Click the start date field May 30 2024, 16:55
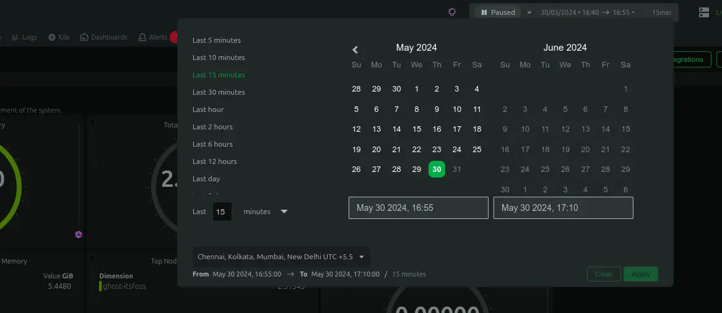The width and height of the screenshot is (722, 313). pyautogui.click(x=418, y=208)
